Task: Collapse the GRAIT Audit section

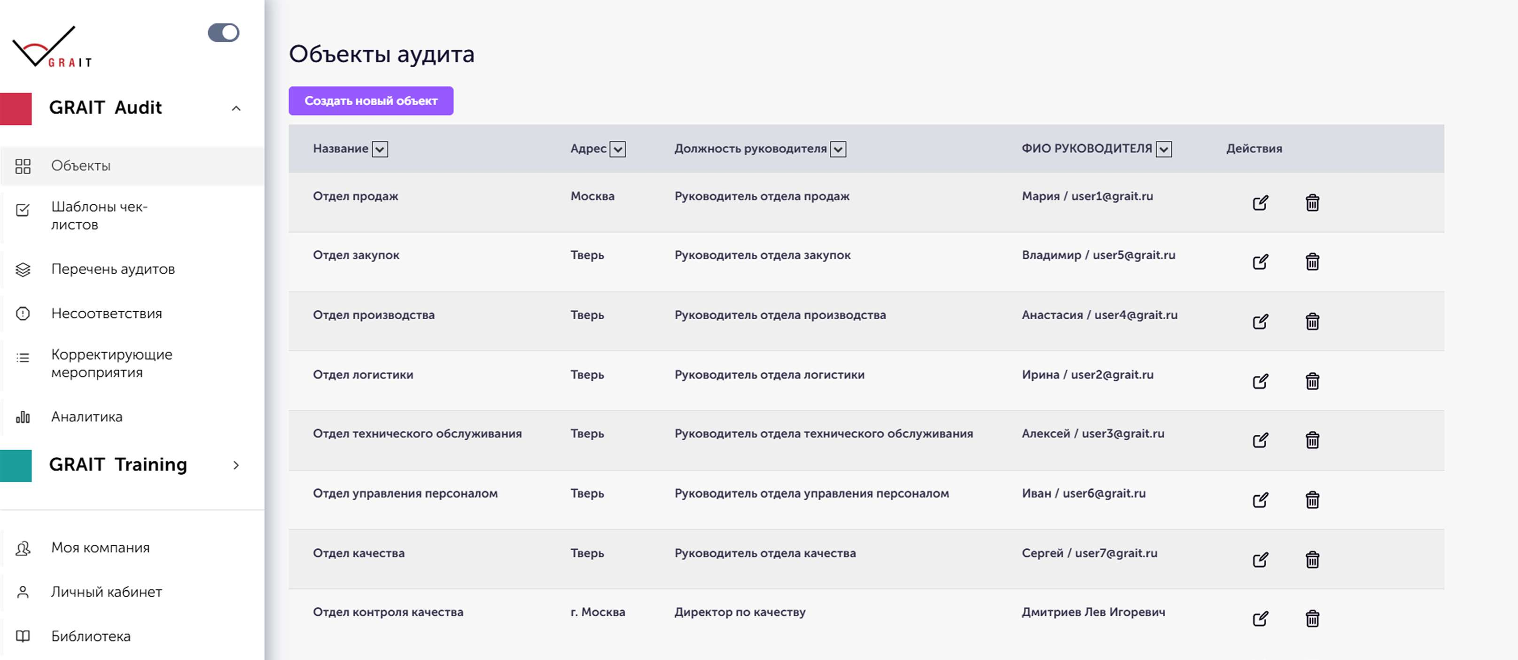Action: click(x=236, y=108)
